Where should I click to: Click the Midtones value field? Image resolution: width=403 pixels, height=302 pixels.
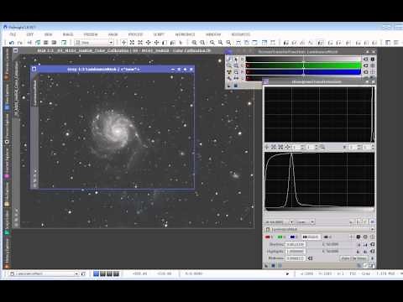(296, 258)
